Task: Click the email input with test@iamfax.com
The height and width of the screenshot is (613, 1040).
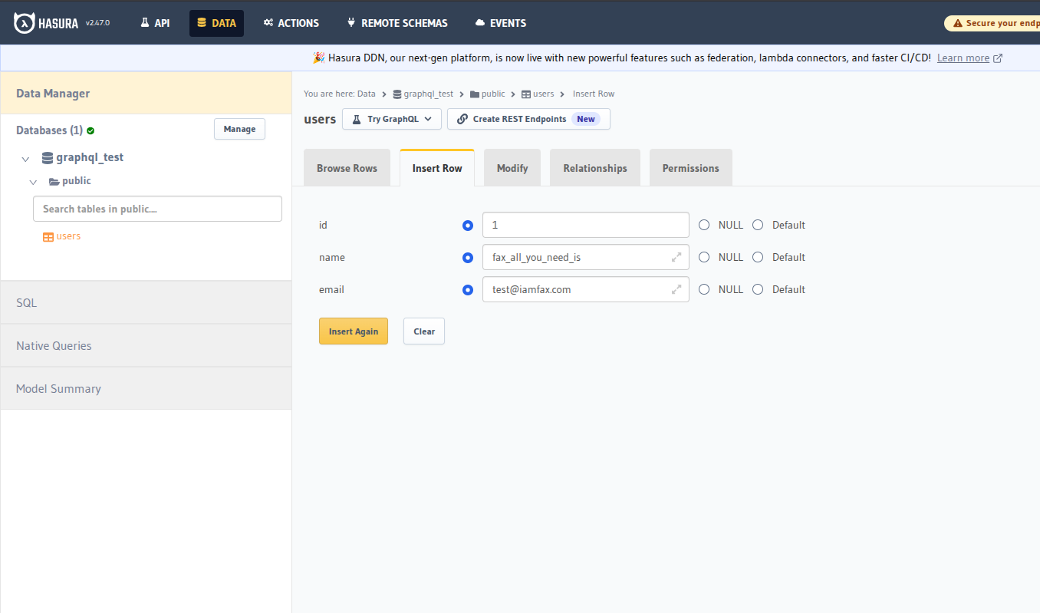Action: click(x=586, y=289)
